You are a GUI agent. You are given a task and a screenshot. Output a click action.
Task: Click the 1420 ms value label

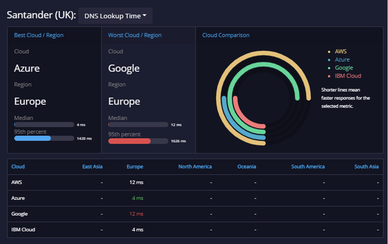tap(84, 139)
